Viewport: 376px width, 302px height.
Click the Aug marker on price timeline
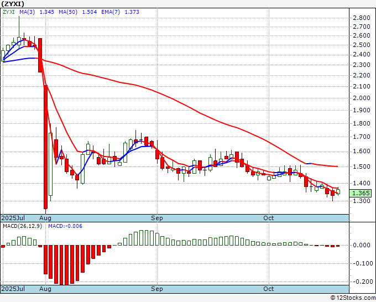[x=45, y=218]
